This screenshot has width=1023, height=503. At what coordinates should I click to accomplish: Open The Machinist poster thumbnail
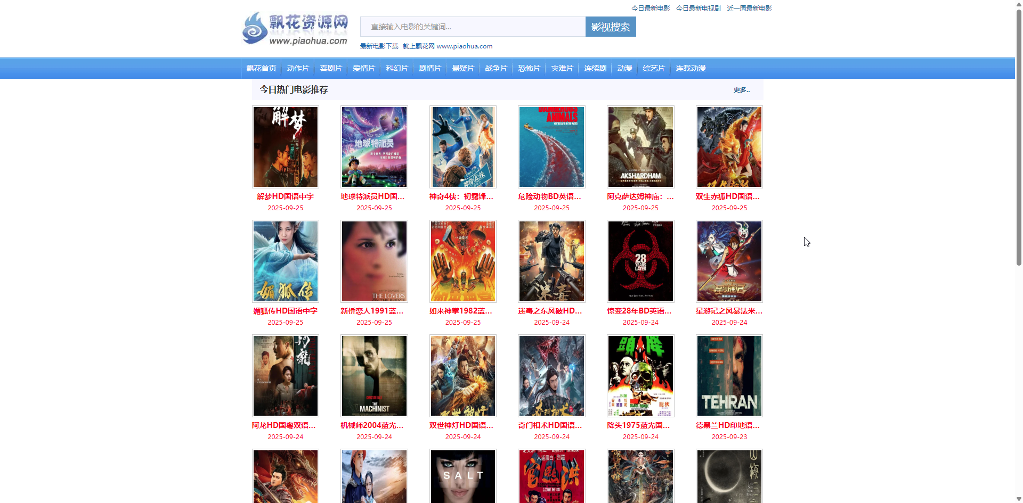pyautogui.click(x=374, y=376)
